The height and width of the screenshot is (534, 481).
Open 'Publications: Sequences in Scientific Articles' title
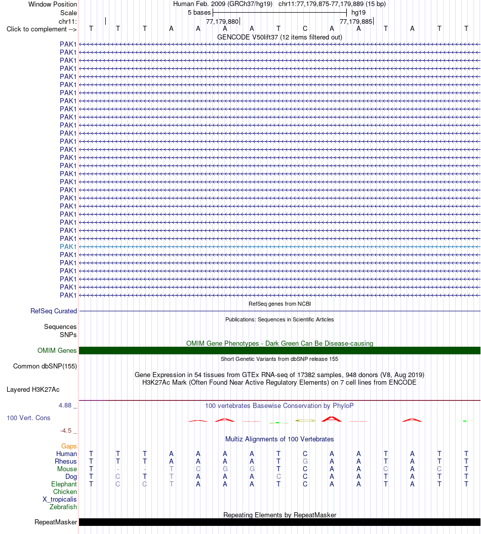[x=279, y=319]
